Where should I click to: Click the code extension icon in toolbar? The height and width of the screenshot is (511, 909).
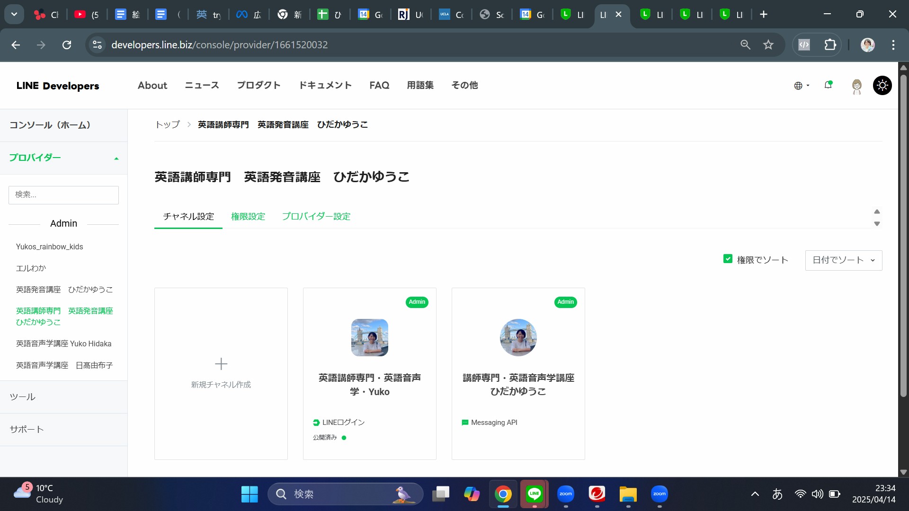pyautogui.click(x=804, y=45)
